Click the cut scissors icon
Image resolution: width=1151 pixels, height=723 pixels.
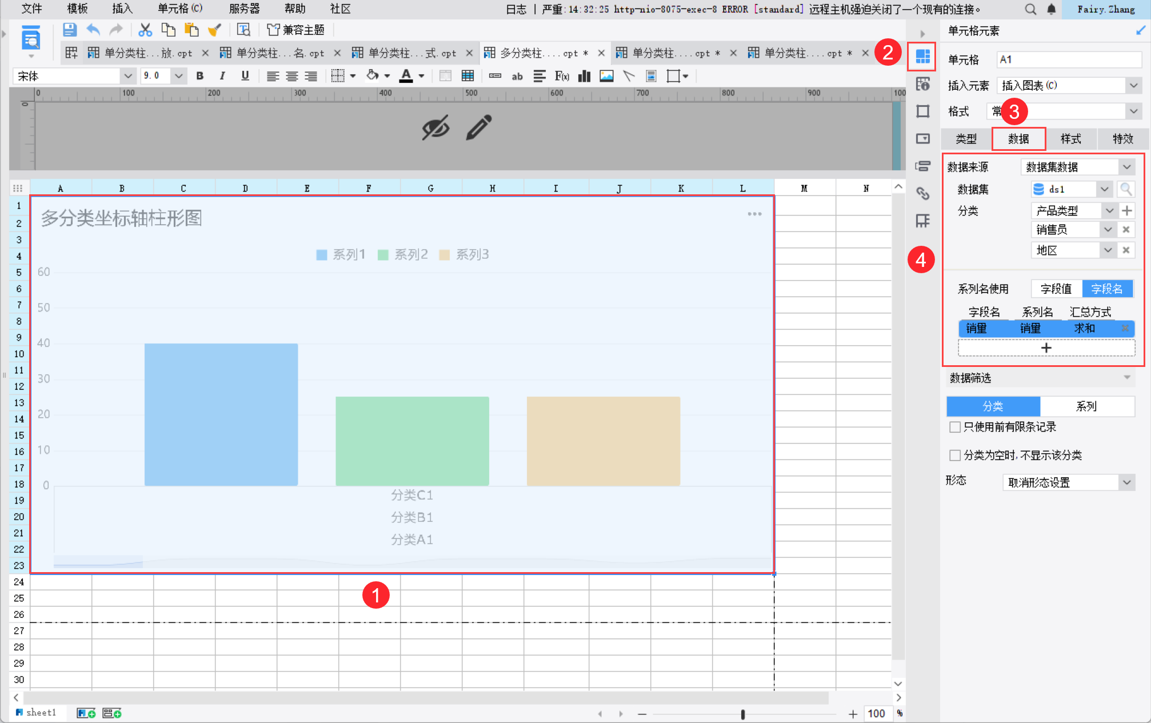click(145, 30)
